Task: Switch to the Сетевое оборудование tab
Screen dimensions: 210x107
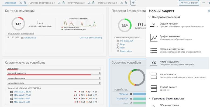Action: pyautogui.click(x=42, y=3)
